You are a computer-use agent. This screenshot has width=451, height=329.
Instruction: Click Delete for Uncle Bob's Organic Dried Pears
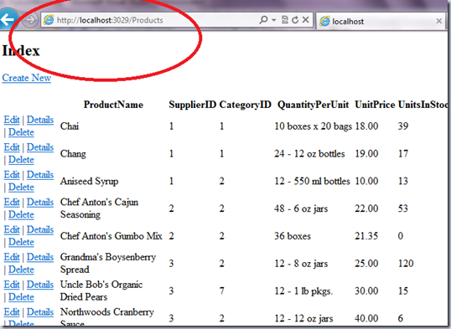click(21, 297)
